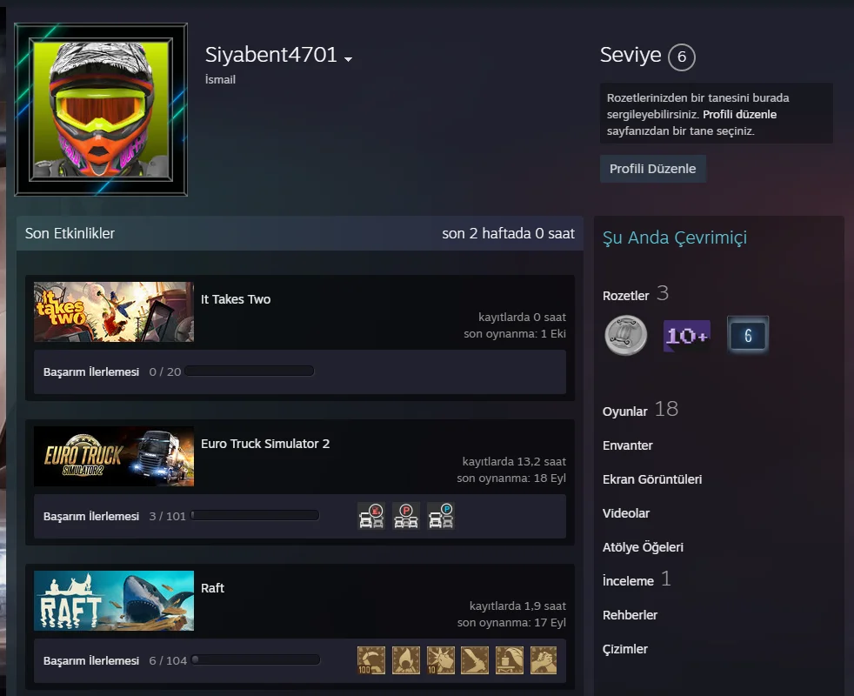Open the Videolar section
The image size is (854, 696).
[626, 513]
